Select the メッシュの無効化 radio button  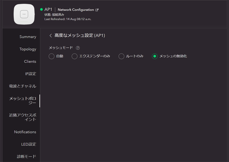(x=155, y=56)
